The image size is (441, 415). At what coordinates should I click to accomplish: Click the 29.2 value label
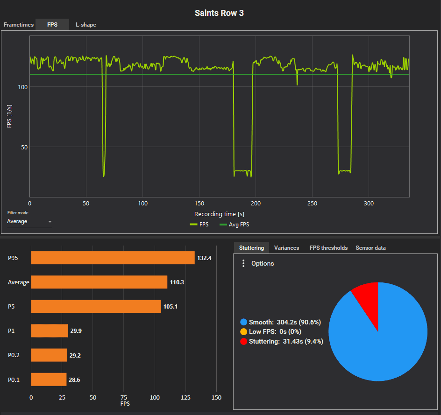coord(75,355)
